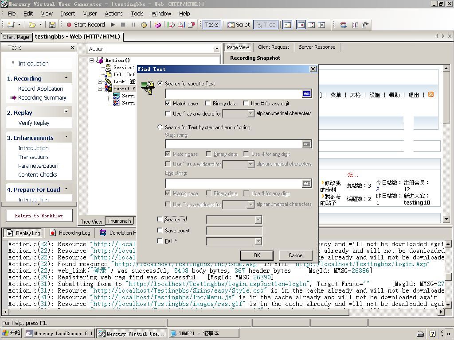Expand the Link tree node
454x340 pixels.
coord(100,82)
